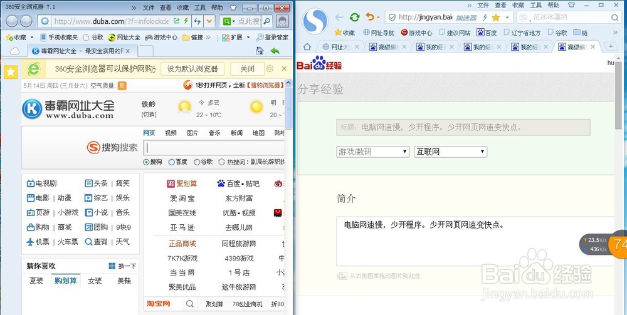627x315 pixels.
Task: Click the forward button in 360 browser
Action: click(x=26, y=21)
